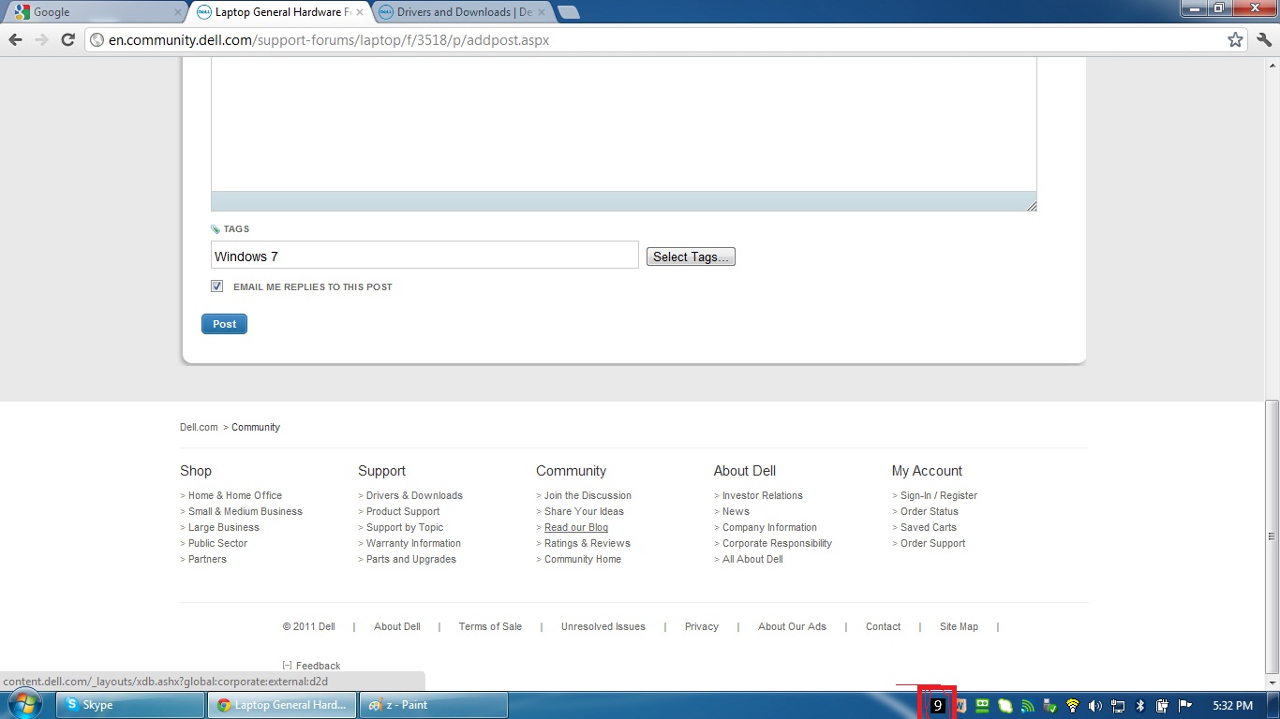Click the Select Tags... button
The image size is (1280, 719).
pos(691,257)
